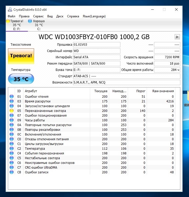The width and height of the screenshot is (189, 197).
Task: Click the Интерфейс field Serial ATA
Action: 96,57
